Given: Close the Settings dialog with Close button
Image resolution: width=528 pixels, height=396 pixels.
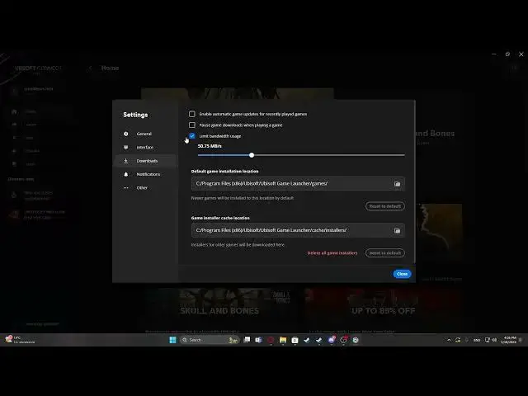Looking at the screenshot, I should click(x=402, y=274).
